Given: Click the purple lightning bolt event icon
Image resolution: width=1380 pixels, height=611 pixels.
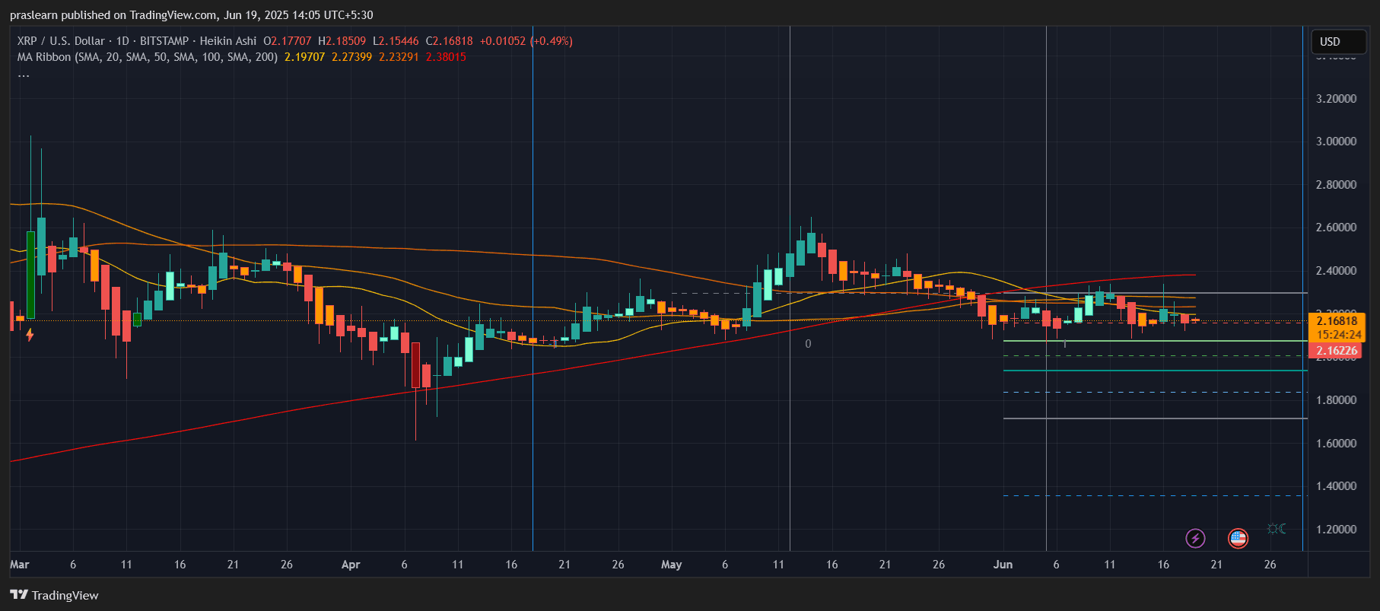Looking at the screenshot, I should click(x=1195, y=539).
